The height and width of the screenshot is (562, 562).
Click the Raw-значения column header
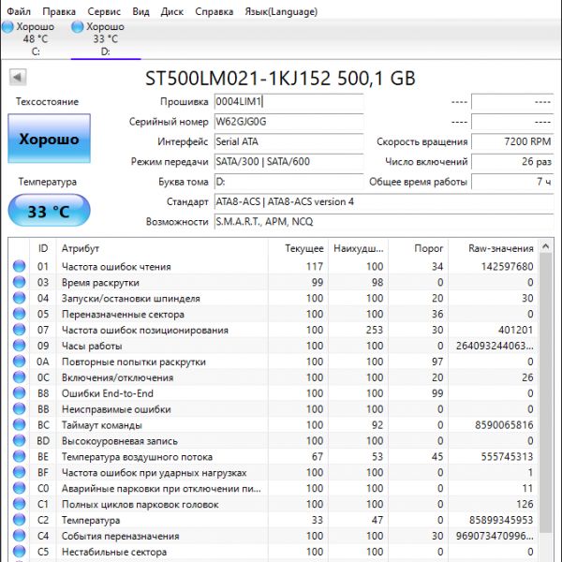click(493, 248)
